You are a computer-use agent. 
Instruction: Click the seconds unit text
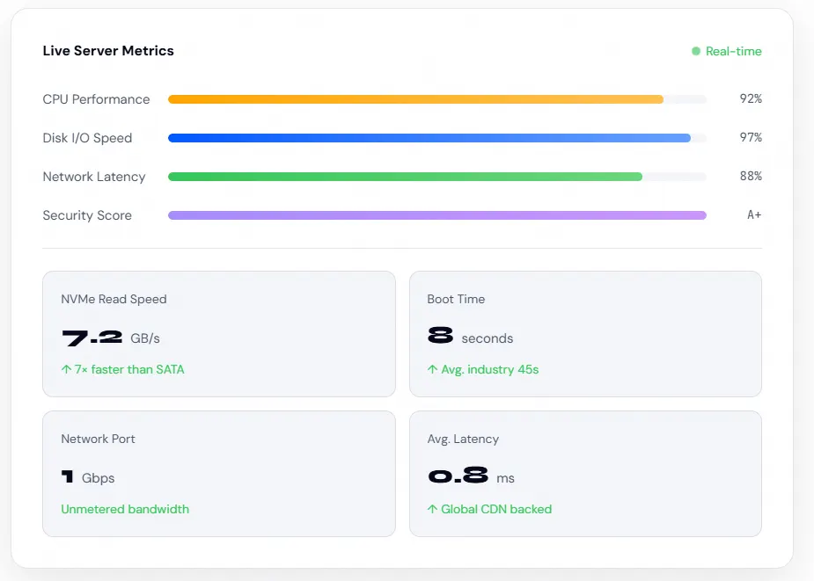(x=487, y=338)
